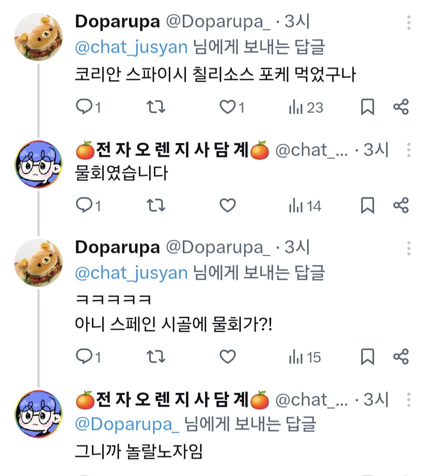
Task: Open 전자오렌지사담계 avatar on 물회였습니다 tweet
Action: coord(38,165)
